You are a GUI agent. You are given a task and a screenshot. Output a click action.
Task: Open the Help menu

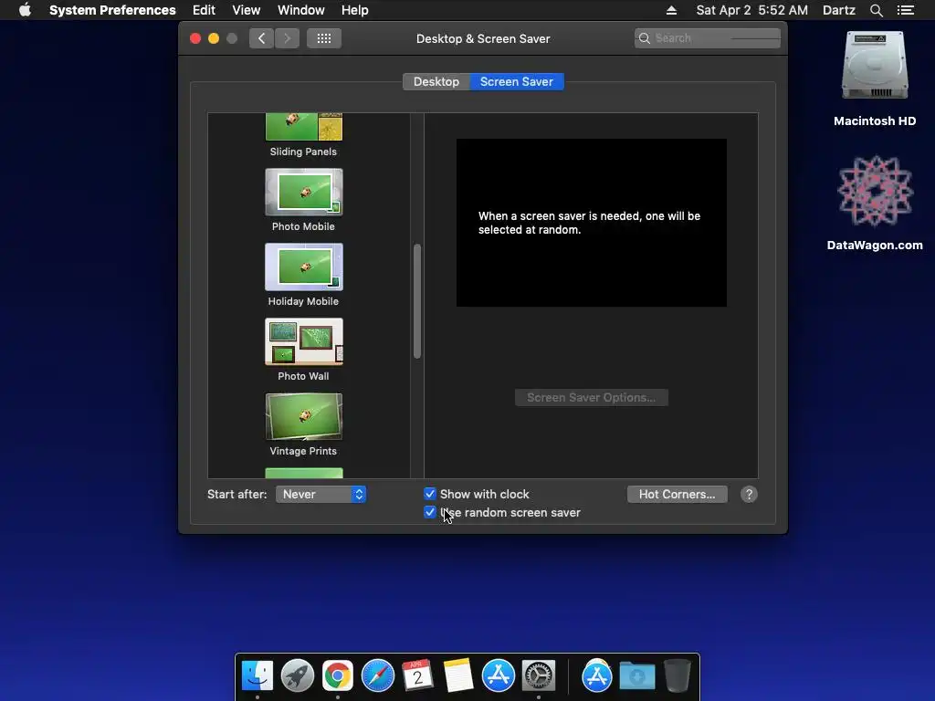[355, 10]
